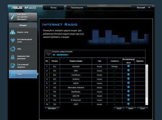Play the KBOO station
Image resolution: width=162 pixels, height=120 pixels.
[128, 83]
